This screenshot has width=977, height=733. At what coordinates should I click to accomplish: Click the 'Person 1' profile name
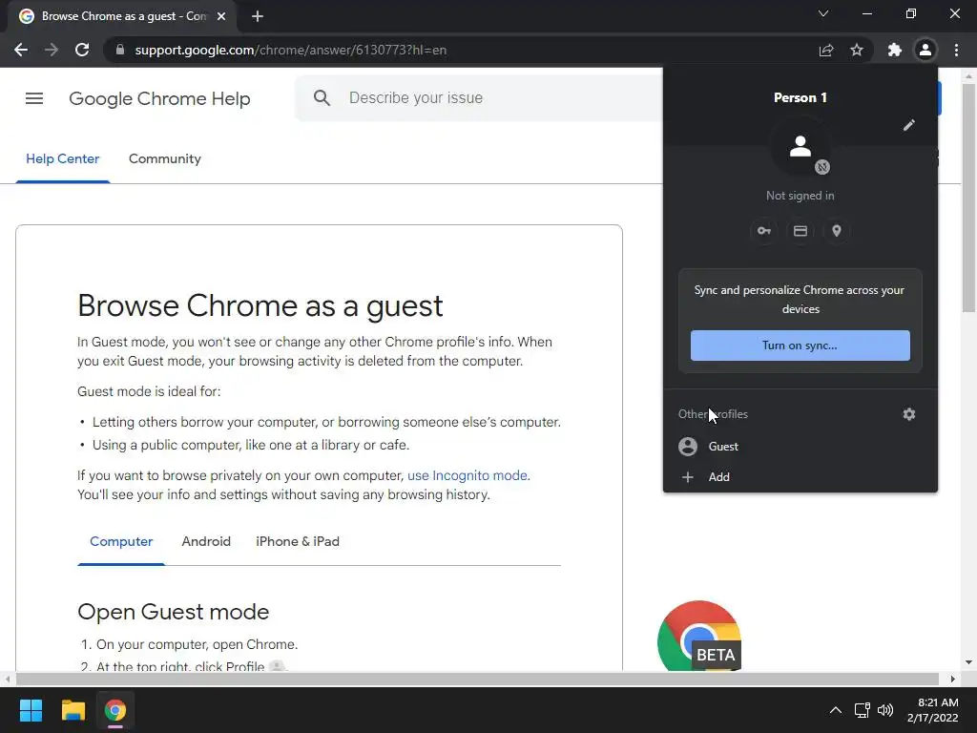pos(800,98)
